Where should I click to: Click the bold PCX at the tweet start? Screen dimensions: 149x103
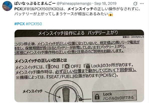tap(18, 9)
